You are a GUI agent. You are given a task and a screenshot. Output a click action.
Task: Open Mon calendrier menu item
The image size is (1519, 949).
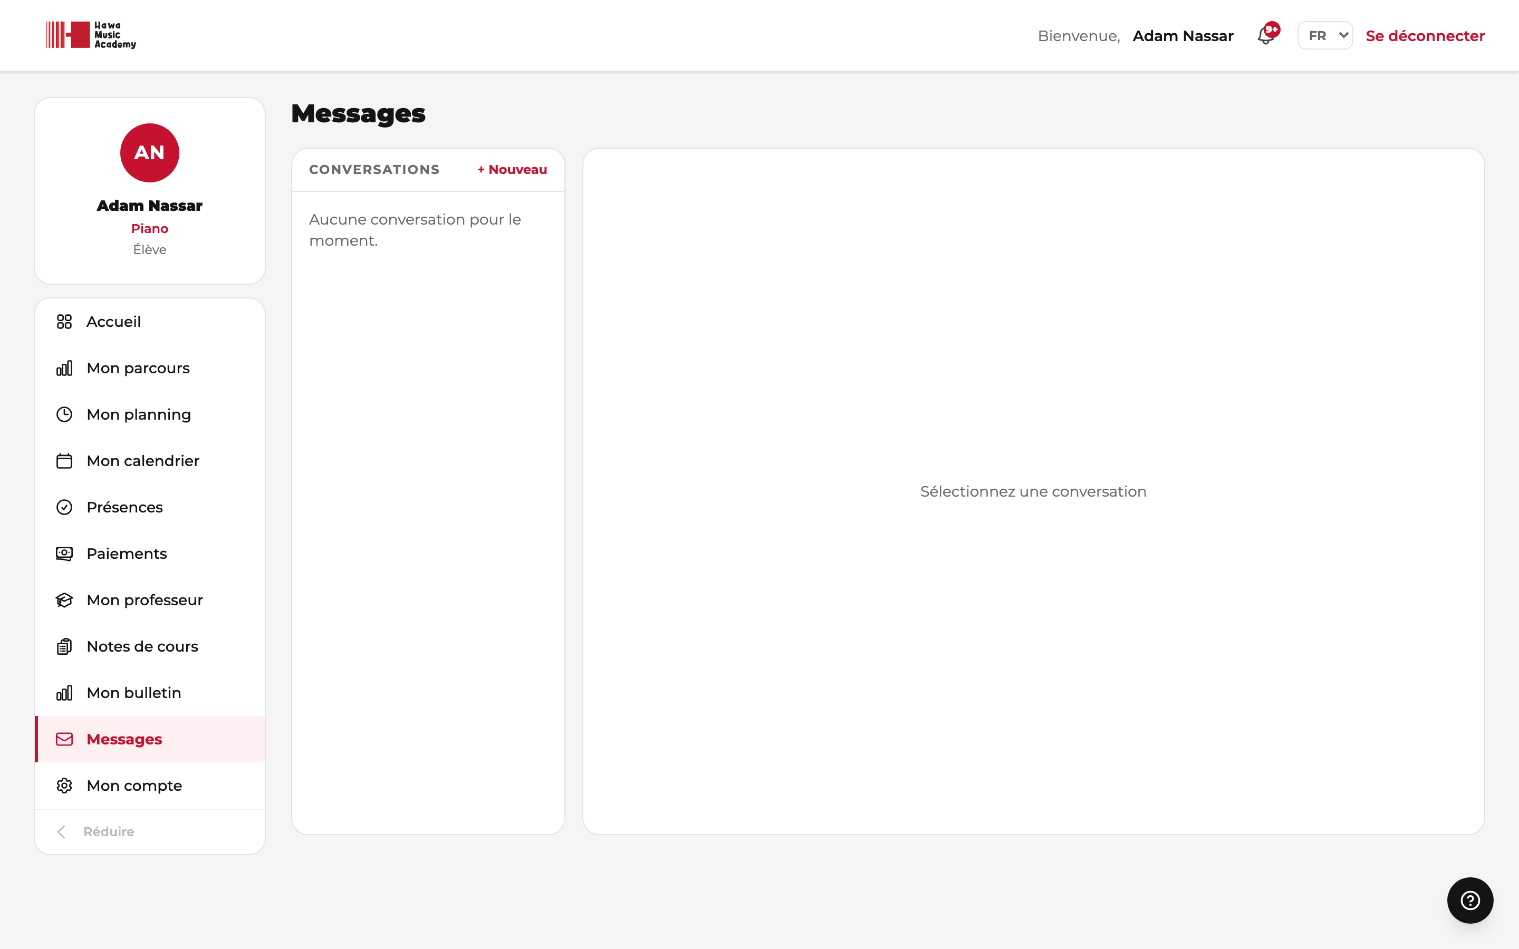(150, 461)
